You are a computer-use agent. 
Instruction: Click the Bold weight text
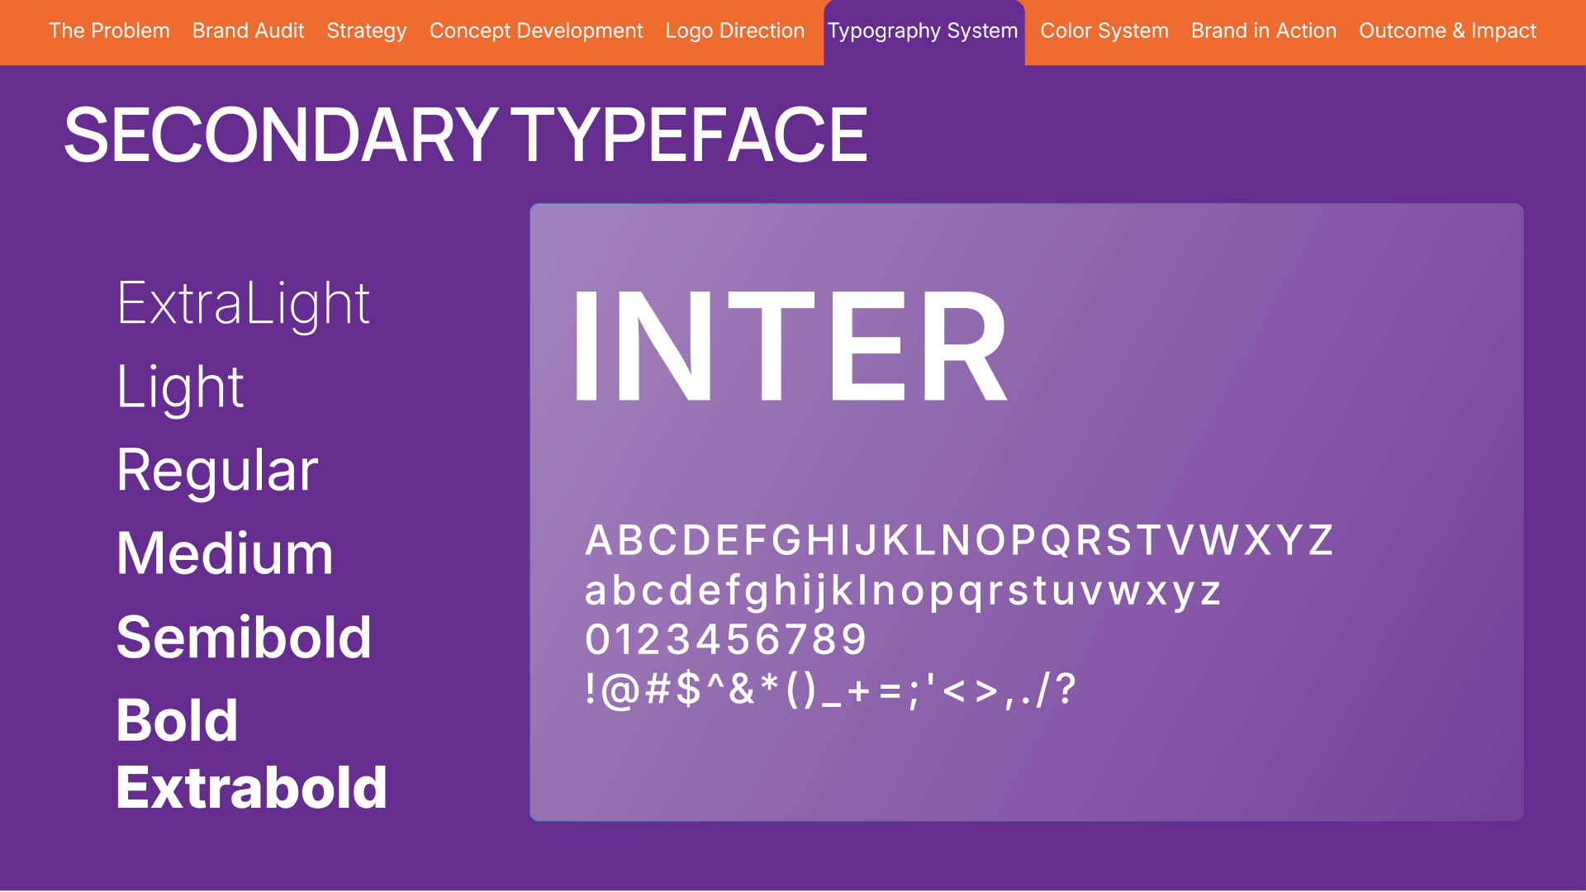(x=177, y=719)
